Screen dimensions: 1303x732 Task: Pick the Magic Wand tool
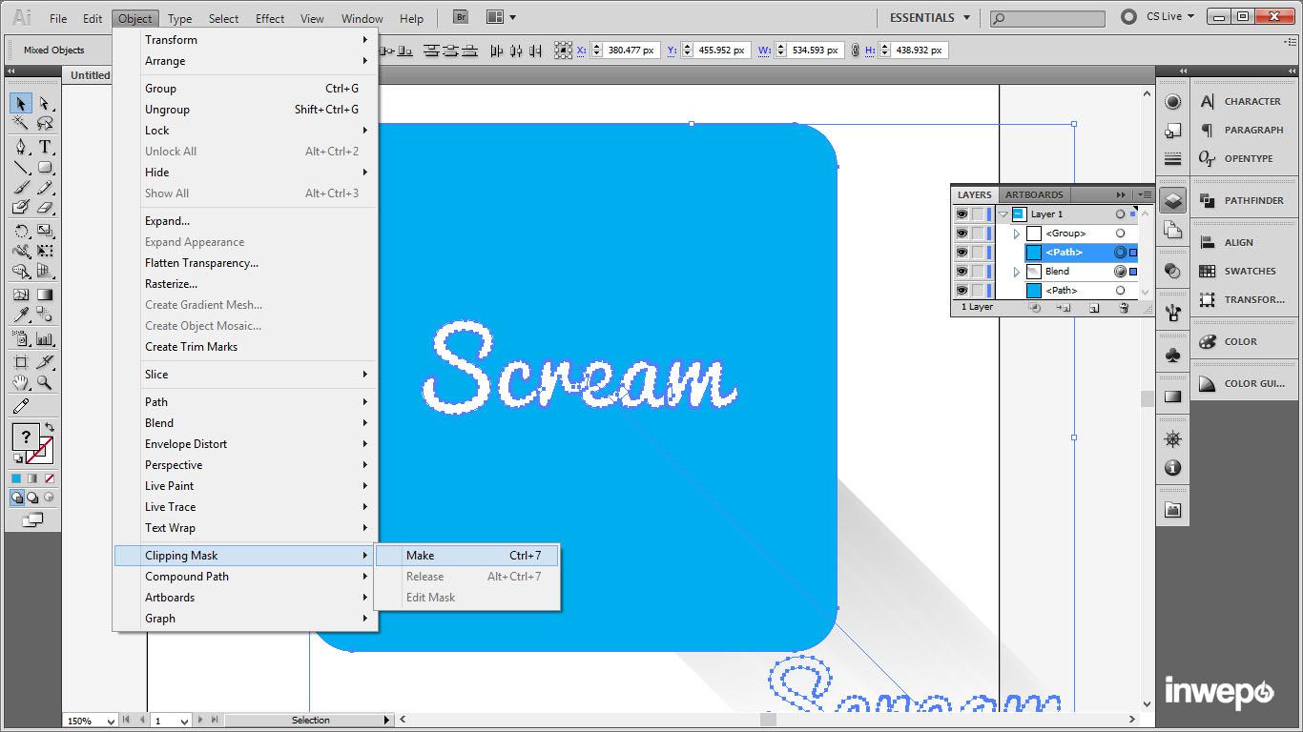[x=20, y=124]
